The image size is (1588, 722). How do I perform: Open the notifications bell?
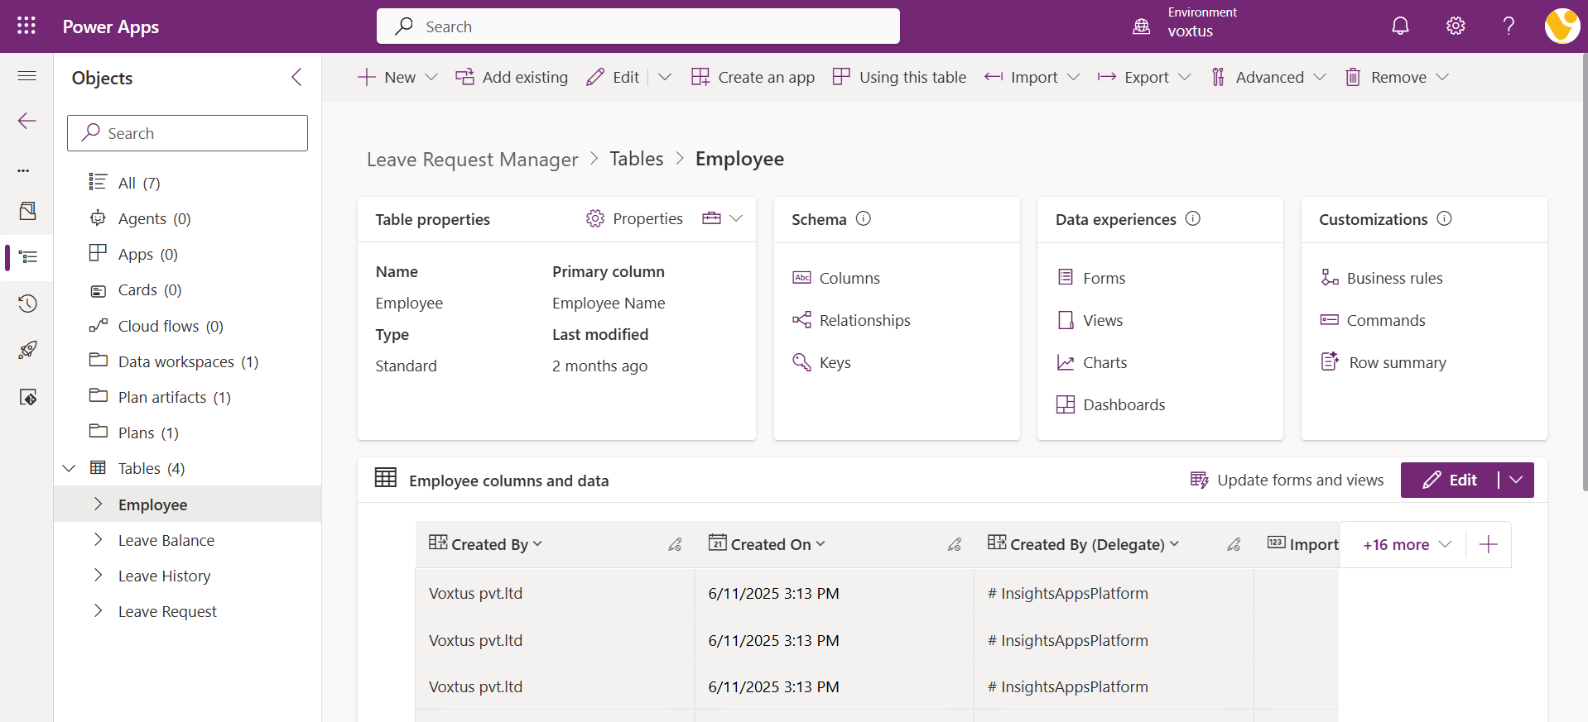click(1400, 26)
